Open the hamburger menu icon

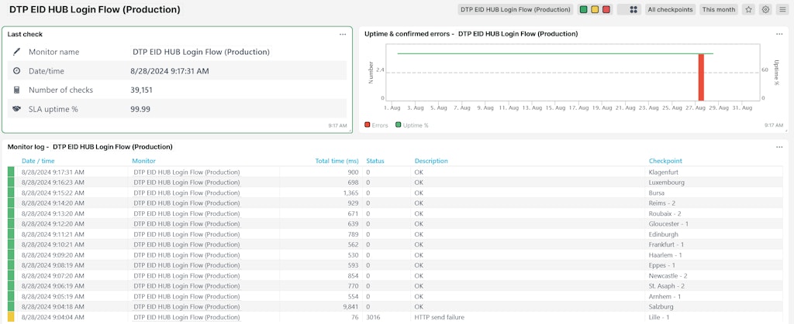coord(782,10)
